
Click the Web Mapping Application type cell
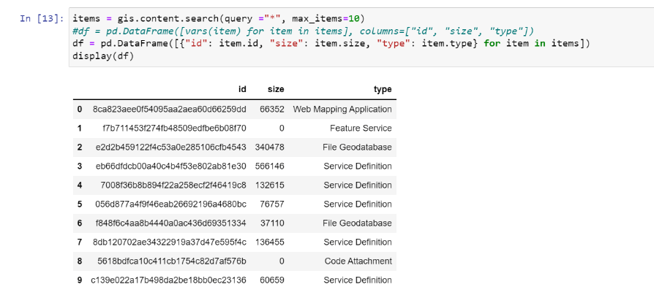click(342, 109)
